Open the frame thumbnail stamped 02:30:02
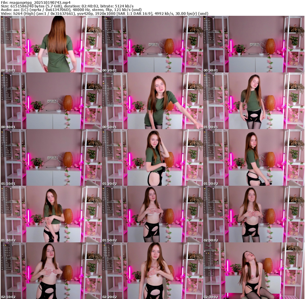The image size is (305, 299). pos(254,271)
